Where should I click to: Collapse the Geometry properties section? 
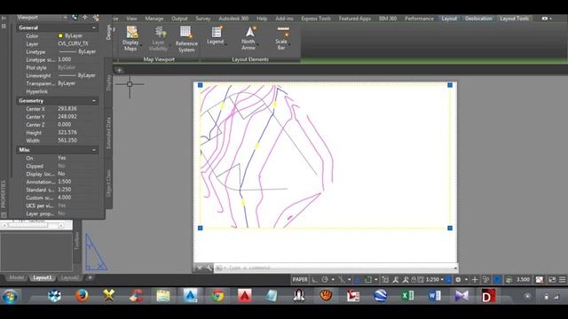pyautogui.click(x=94, y=101)
